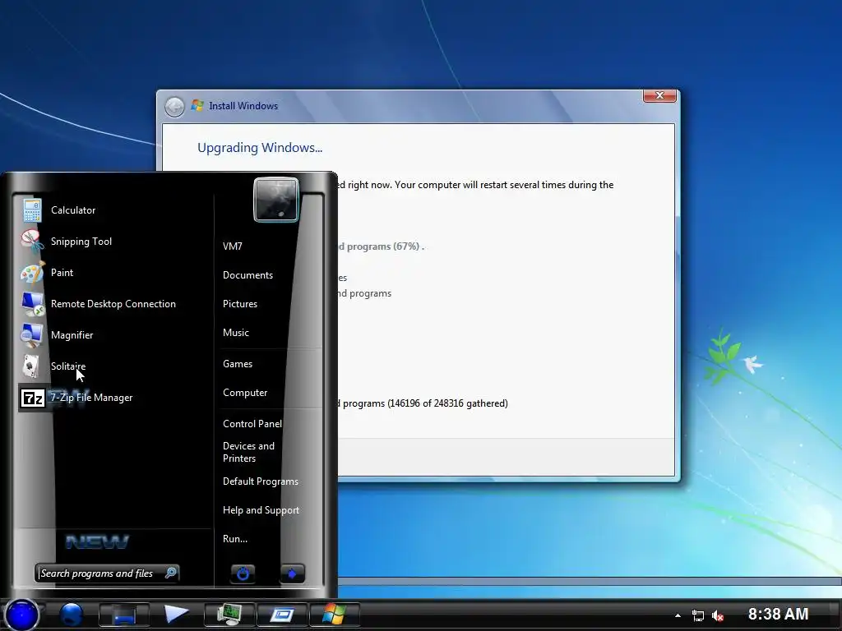Click the 7-Zip 7z icon
This screenshot has width=842, height=631.
[x=33, y=398]
